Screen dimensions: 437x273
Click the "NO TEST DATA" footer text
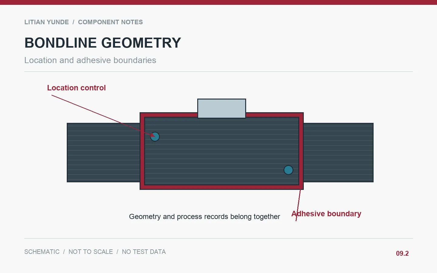coord(144,252)
